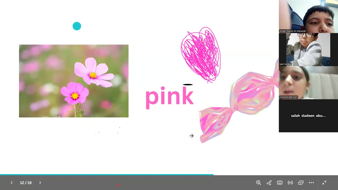Exit fullscreen presentation mode
The width and height of the screenshot is (338, 190).
pyautogui.click(x=324, y=183)
